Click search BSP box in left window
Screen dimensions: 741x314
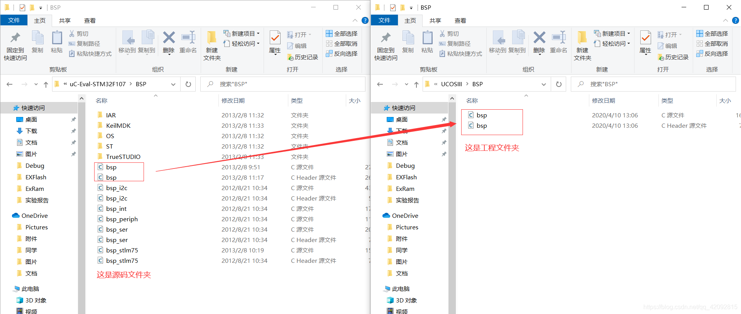tap(283, 84)
